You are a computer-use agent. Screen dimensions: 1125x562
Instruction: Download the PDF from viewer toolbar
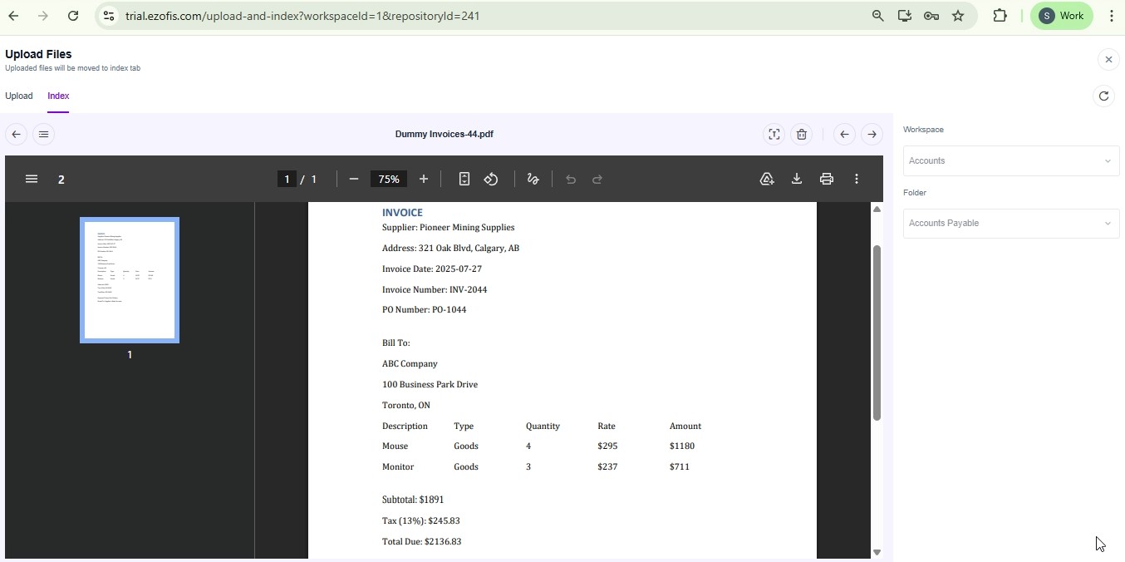tap(796, 180)
